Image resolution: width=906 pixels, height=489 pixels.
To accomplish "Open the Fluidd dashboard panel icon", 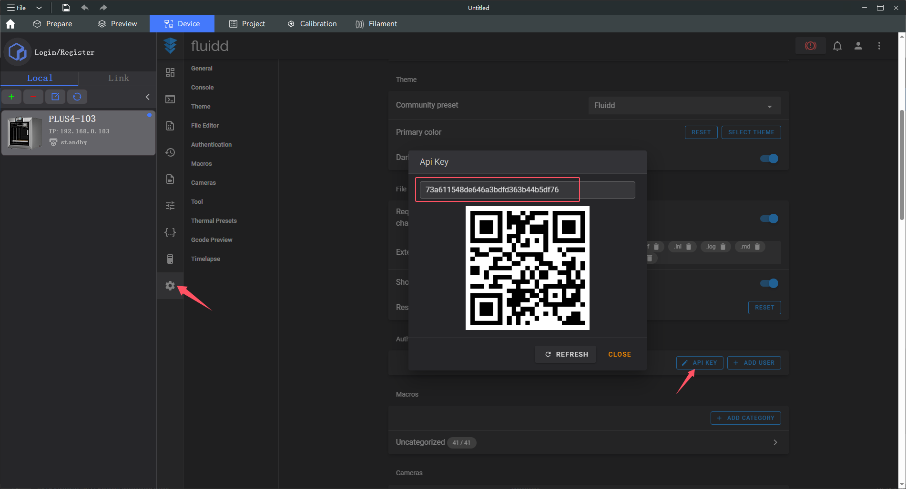I will [x=170, y=72].
